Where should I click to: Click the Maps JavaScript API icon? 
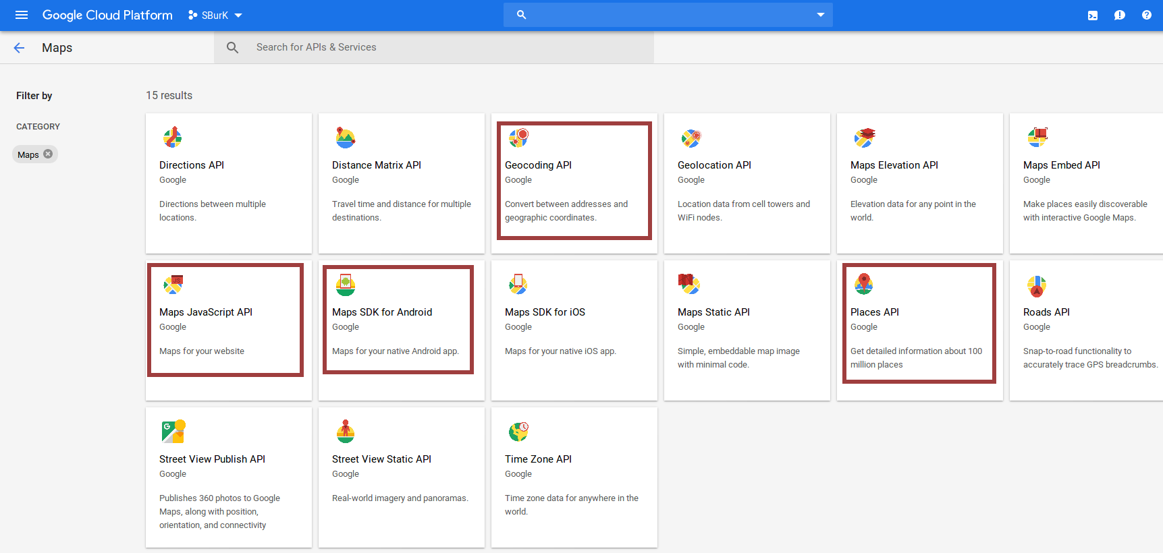173,285
